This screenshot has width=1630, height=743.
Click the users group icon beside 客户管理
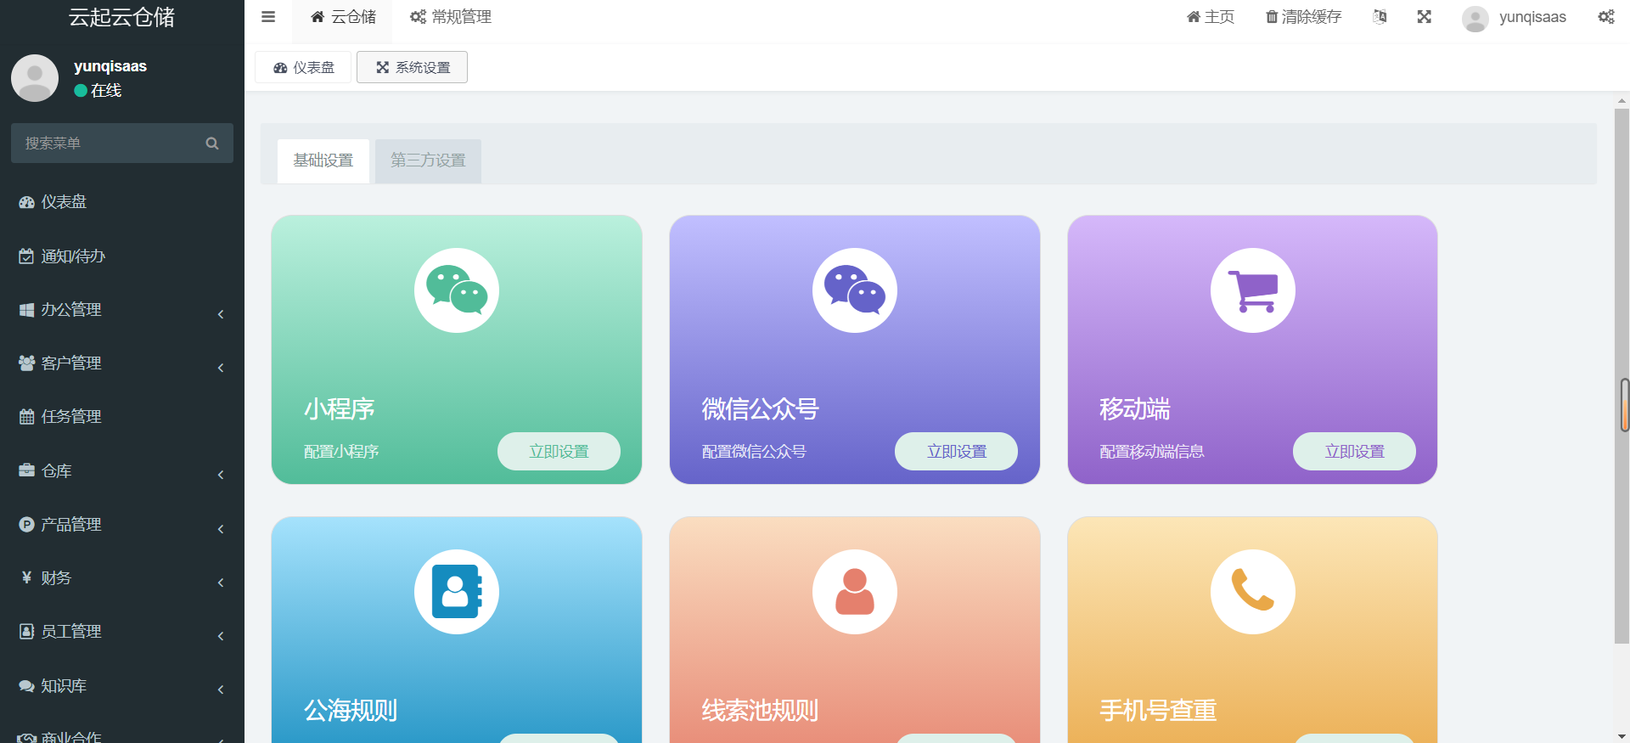pos(26,363)
